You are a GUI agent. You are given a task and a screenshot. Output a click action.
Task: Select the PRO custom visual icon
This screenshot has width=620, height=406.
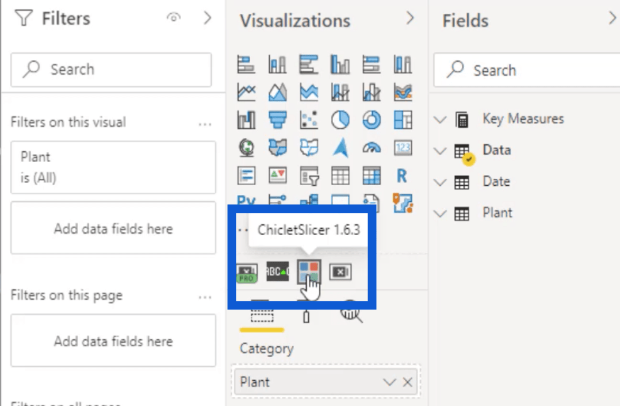coord(246,273)
